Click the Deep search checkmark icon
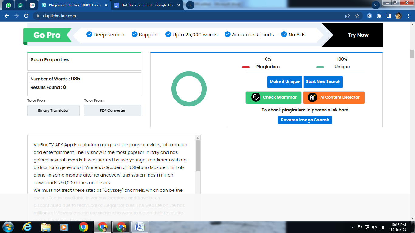Image resolution: width=415 pixels, height=233 pixels. pyautogui.click(x=89, y=34)
